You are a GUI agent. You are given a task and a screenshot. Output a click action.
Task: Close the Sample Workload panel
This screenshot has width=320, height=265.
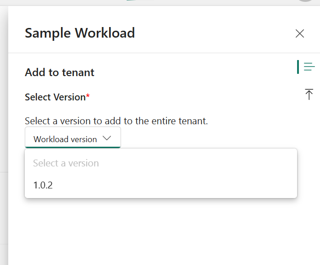(300, 33)
